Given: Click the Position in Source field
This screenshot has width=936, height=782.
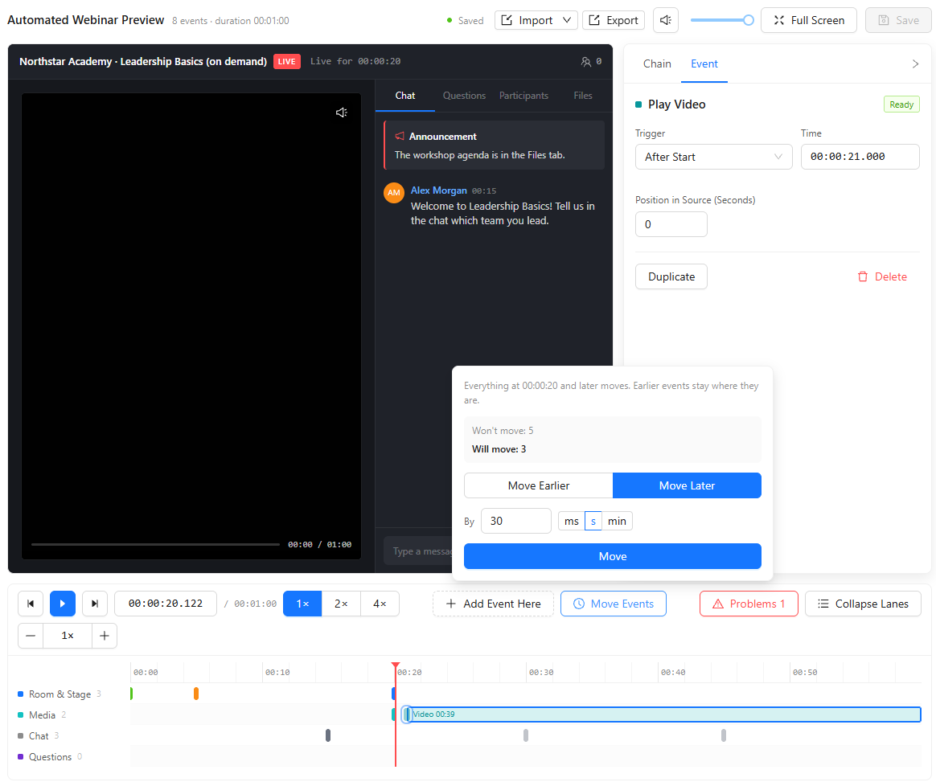Looking at the screenshot, I should (x=671, y=224).
